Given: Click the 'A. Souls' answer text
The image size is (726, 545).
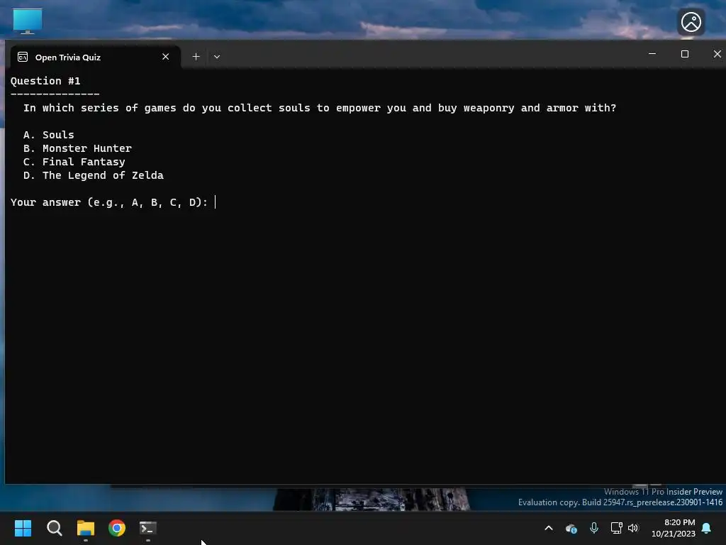Looking at the screenshot, I should [x=49, y=135].
